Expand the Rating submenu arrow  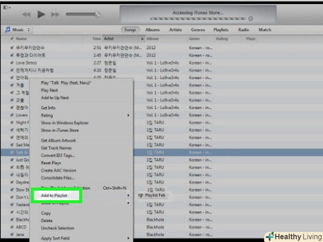click(128, 115)
